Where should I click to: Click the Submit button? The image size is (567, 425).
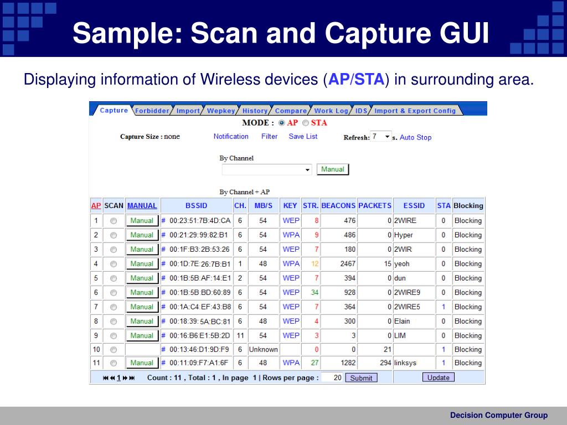(361, 377)
